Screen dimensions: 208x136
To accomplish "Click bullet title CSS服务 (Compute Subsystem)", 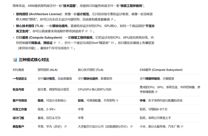I will click(39, 38).
